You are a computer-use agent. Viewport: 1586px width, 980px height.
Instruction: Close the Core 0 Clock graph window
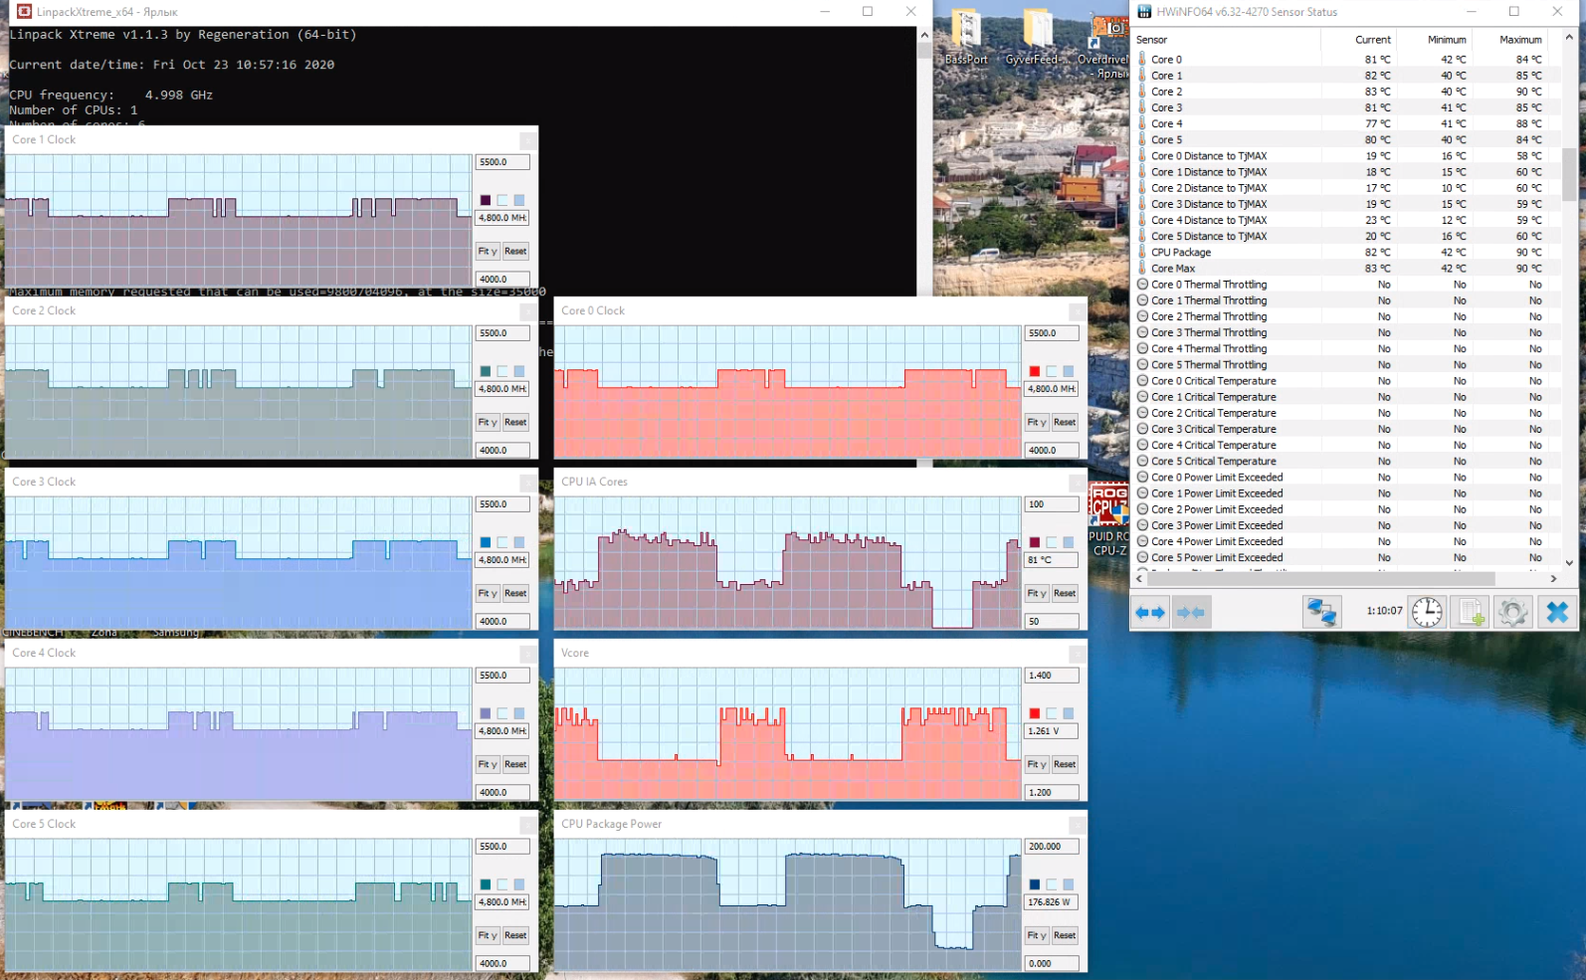(1078, 311)
